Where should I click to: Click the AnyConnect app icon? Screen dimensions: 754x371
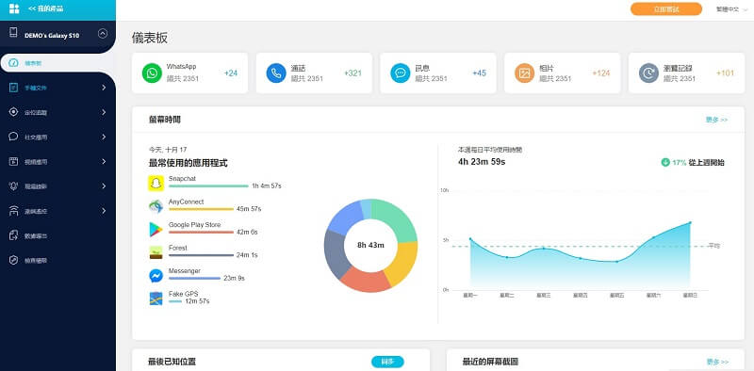[x=156, y=206]
